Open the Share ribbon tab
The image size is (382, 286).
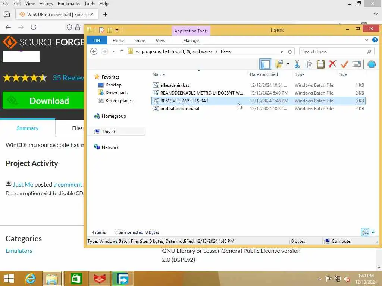140,41
